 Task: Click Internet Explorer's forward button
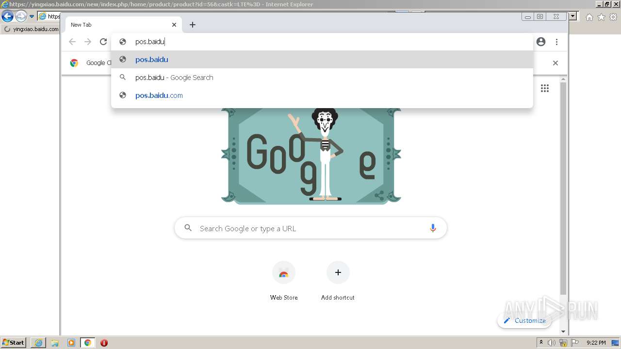coord(21,16)
